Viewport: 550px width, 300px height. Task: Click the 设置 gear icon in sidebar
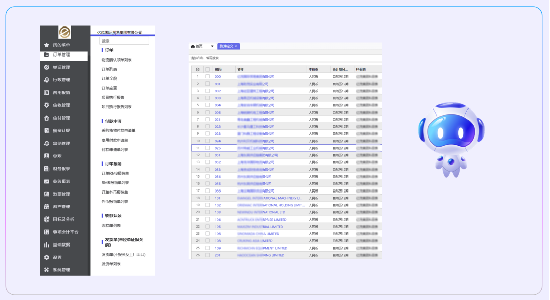[x=47, y=257]
